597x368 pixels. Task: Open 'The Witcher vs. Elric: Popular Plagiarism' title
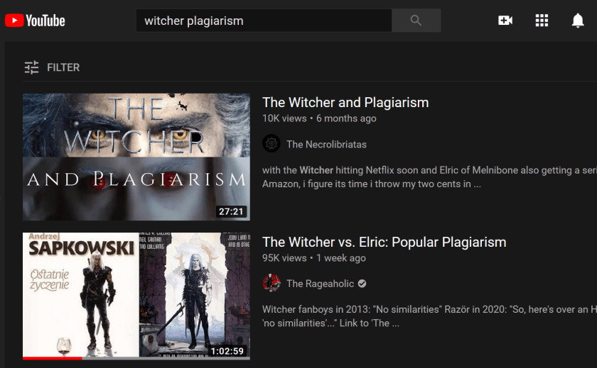tap(384, 242)
